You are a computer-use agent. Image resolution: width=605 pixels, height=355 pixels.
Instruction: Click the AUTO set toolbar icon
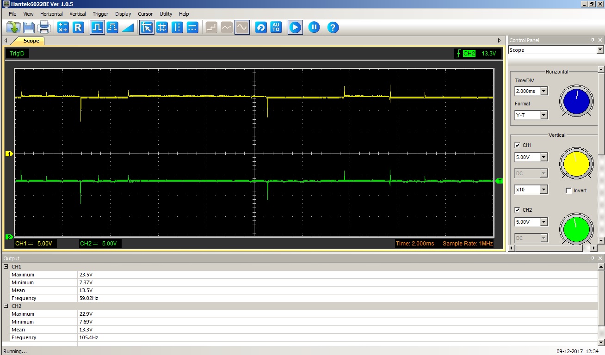tap(276, 28)
